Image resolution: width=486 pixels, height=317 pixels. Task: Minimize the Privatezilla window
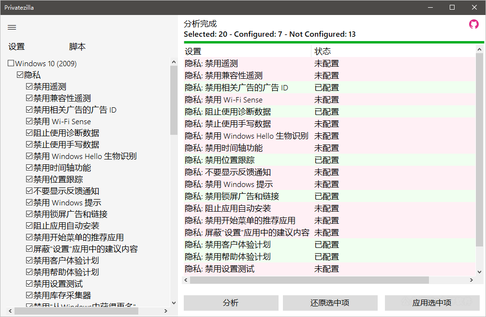(430, 7)
